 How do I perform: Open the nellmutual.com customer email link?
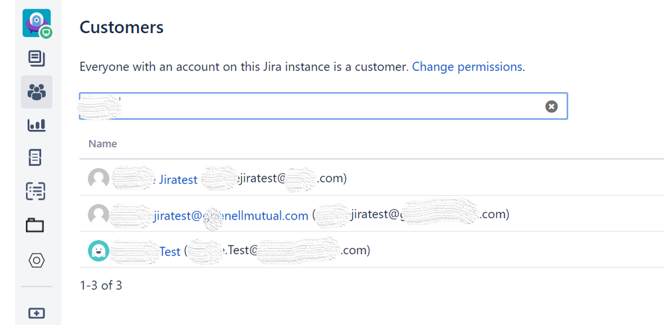click(231, 215)
